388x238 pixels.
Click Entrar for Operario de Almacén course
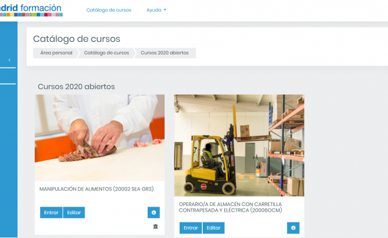191,228
